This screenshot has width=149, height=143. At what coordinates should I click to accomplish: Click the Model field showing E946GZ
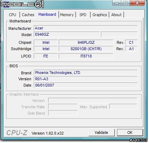point(67,34)
